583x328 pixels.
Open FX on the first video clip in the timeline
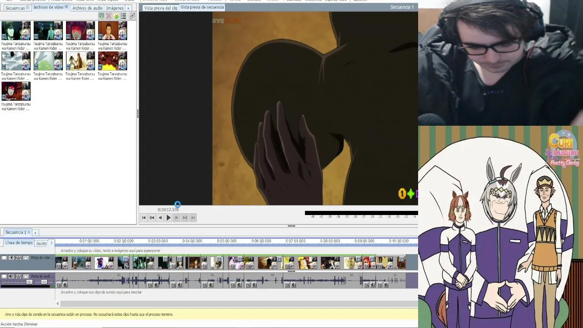[59, 266]
